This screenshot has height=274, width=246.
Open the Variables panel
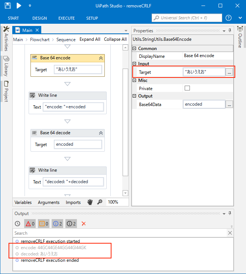(x=23, y=202)
